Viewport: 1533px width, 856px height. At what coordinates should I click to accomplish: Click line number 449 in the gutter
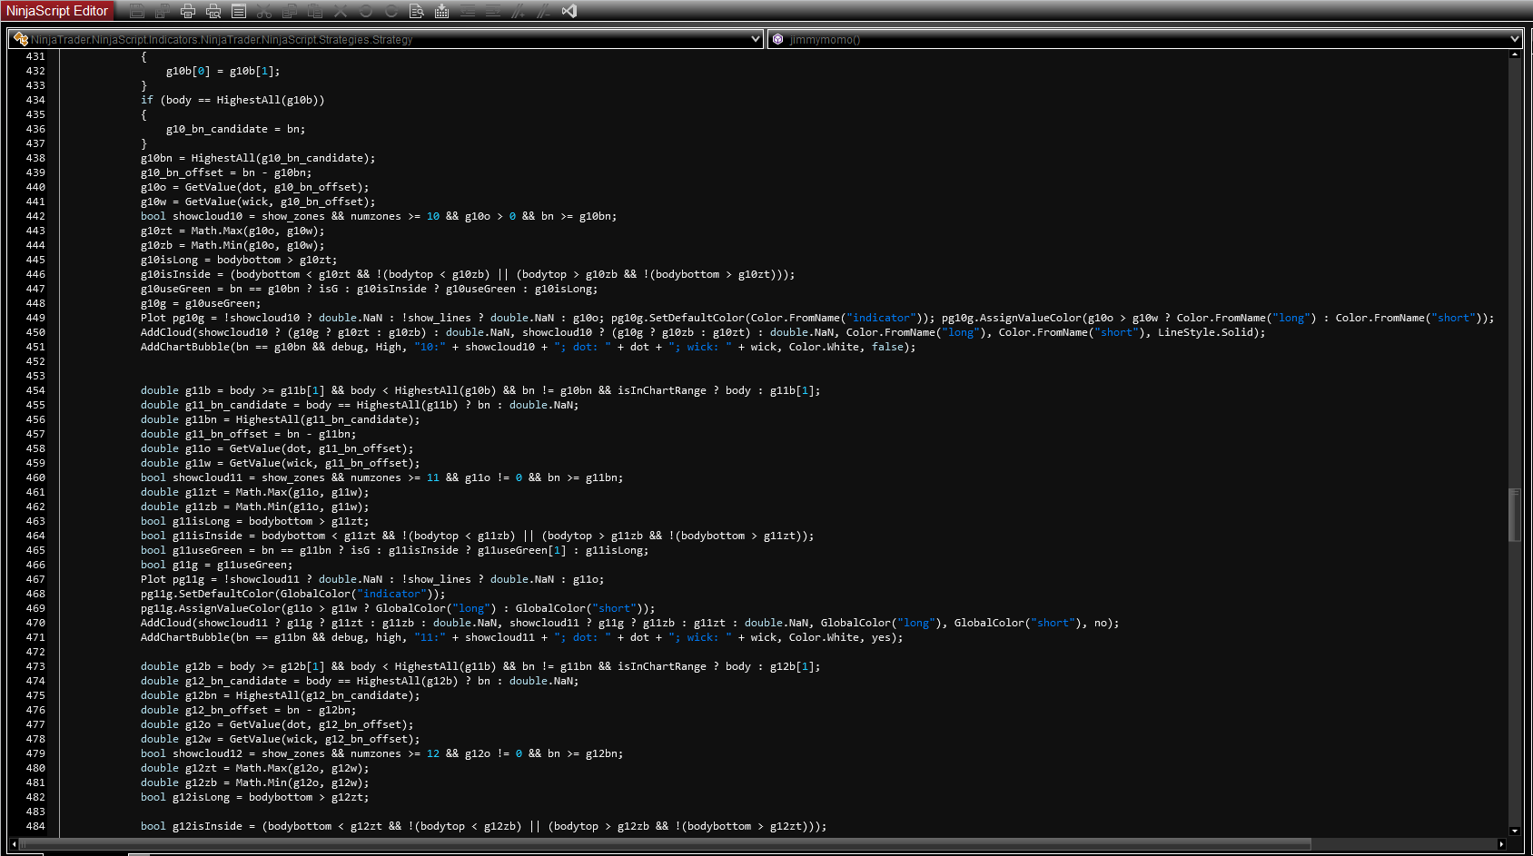[x=35, y=318]
